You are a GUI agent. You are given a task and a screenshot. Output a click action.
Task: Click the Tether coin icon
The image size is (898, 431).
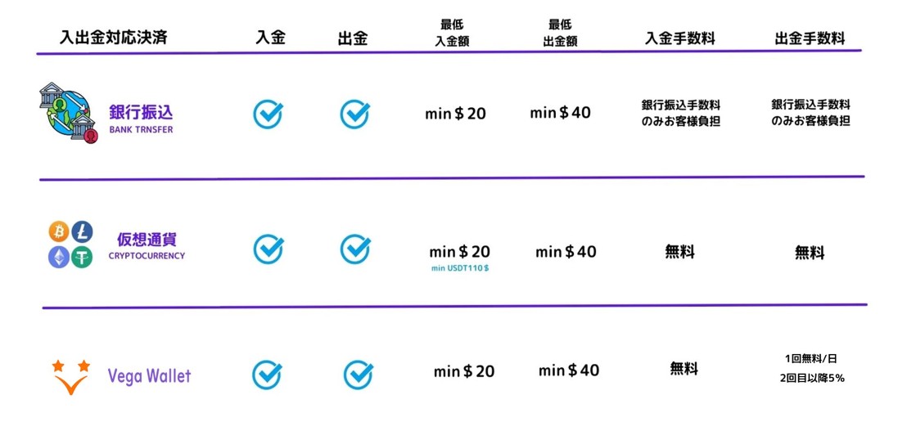pyautogui.click(x=82, y=257)
